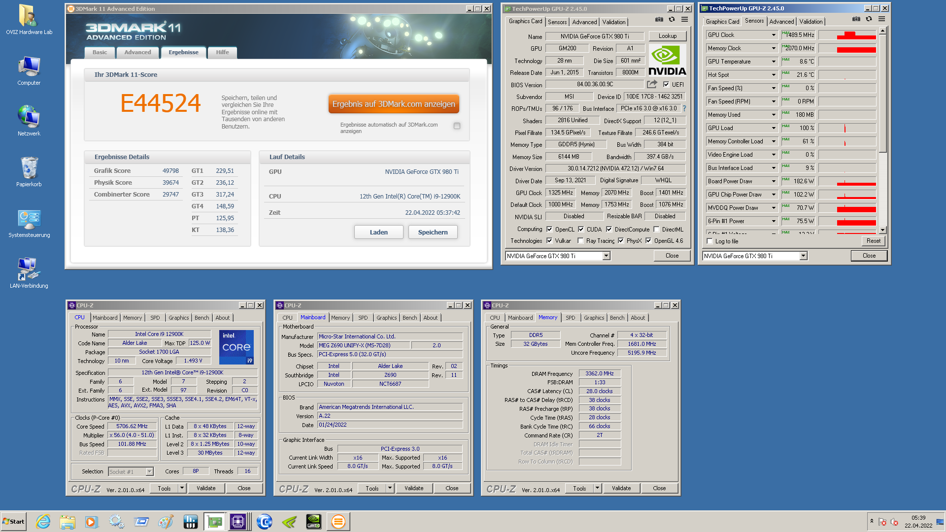Open Validation tab in GPU-Z Sensors window
The height and width of the screenshot is (532, 946).
[811, 22]
